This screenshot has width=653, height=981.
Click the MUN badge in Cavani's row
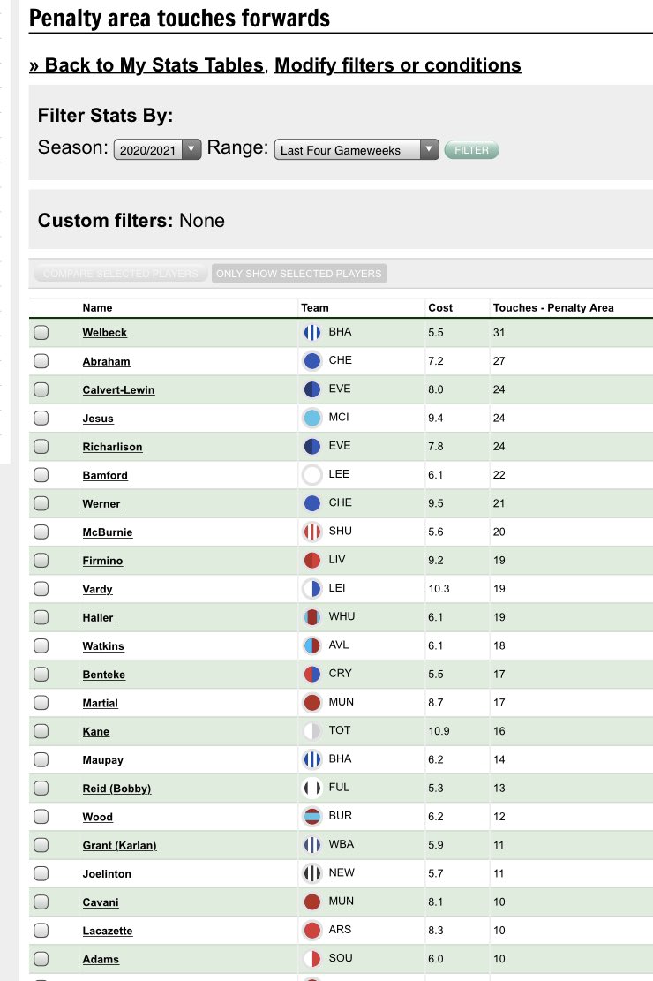(x=312, y=902)
